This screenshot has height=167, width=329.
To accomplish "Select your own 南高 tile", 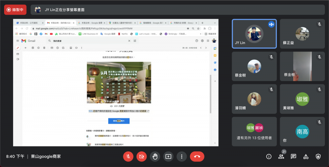I will click(302, 131).
